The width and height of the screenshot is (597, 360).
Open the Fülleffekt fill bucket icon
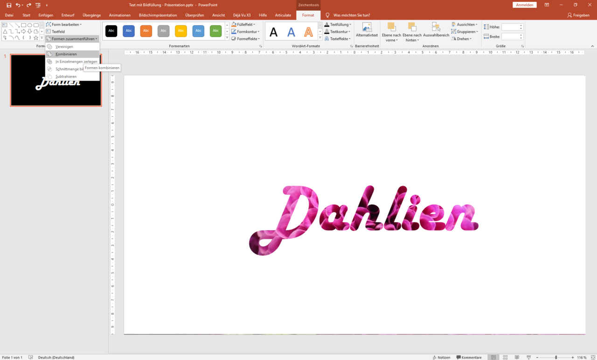233,24
